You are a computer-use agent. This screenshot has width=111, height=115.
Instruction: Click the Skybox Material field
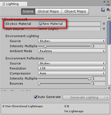pos(69,24)
